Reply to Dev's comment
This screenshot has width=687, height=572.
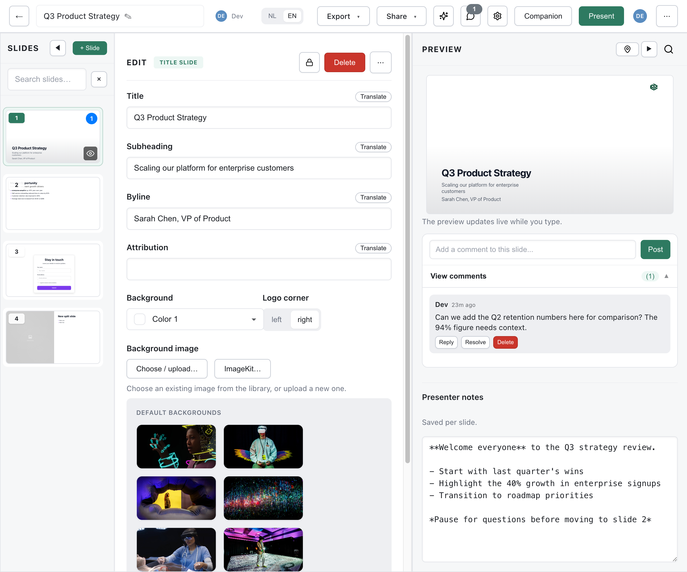446,342
